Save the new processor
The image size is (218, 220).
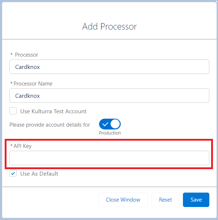click(196, 200)
